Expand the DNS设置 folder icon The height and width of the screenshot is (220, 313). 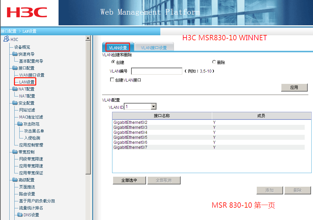click(20, 215)
